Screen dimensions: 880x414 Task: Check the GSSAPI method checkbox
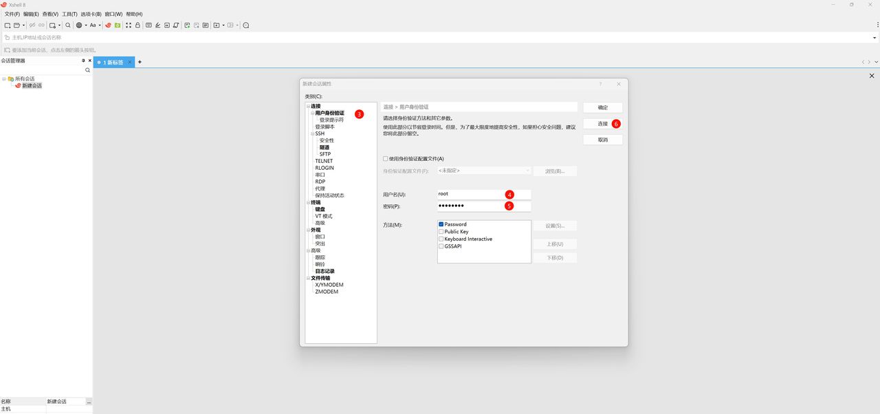pos(441,246)
